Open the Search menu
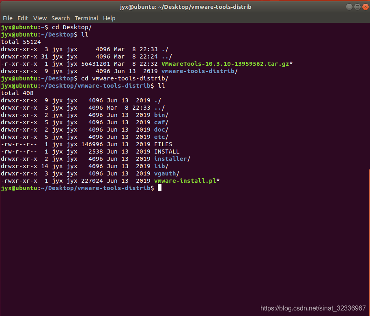Screen dimensions: 370x316 [60, 18]
